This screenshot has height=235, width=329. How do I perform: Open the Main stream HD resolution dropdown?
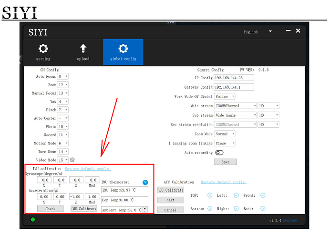268,106
